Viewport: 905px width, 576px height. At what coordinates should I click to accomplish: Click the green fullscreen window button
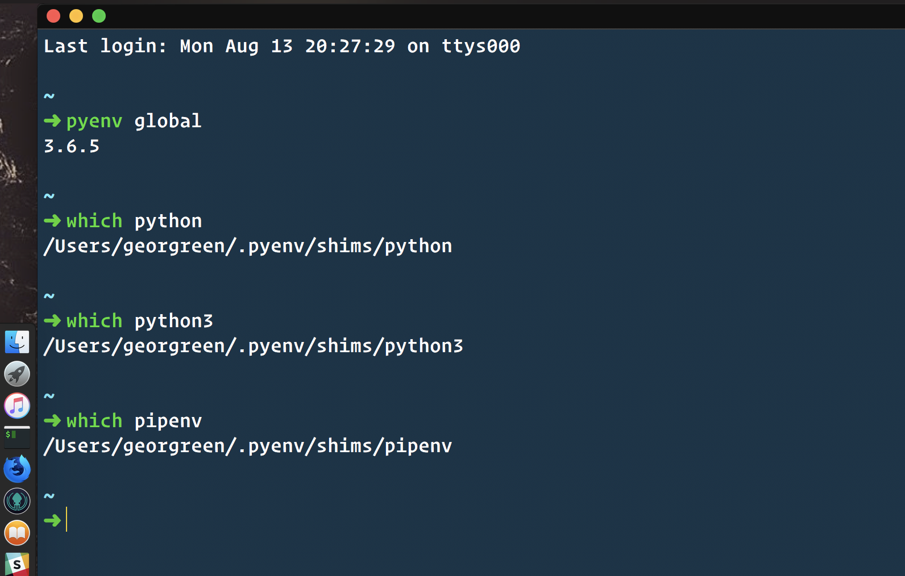coord(98,16)
